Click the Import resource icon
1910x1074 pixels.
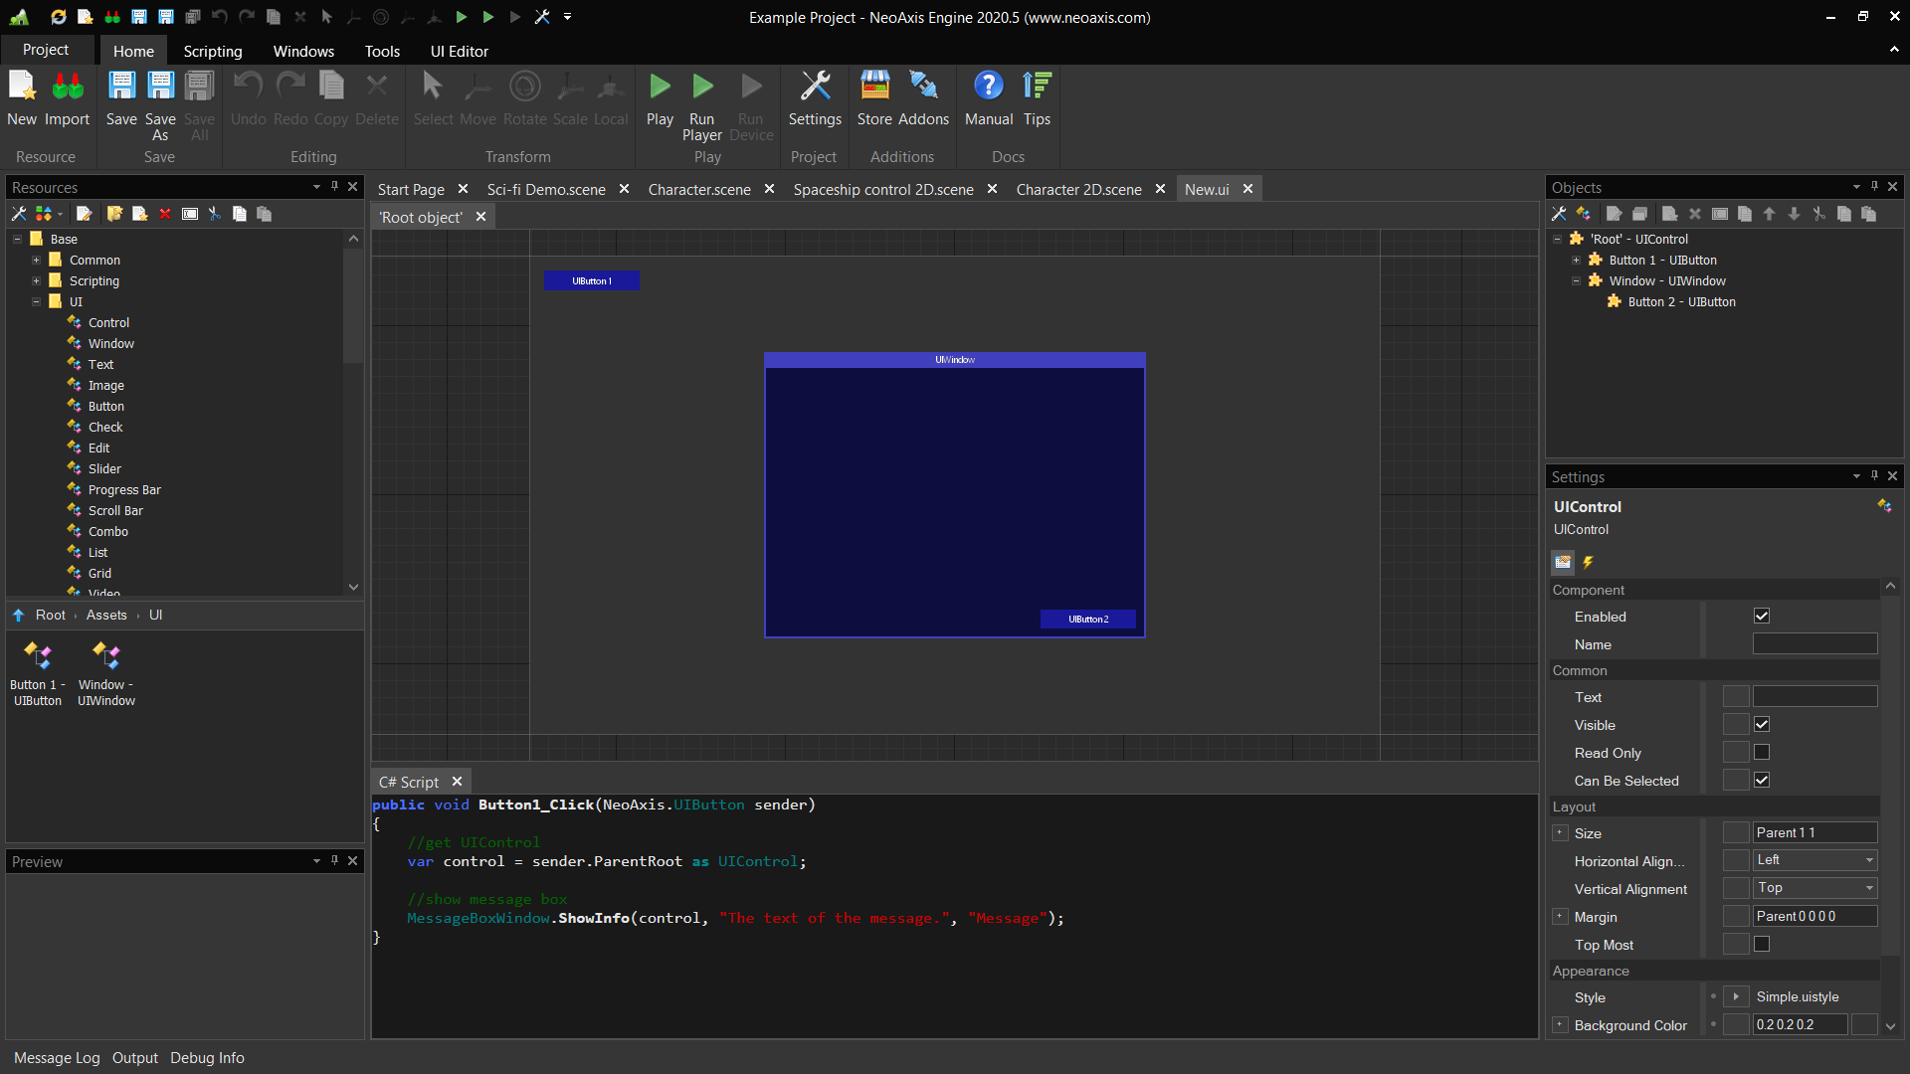point(68,88)
